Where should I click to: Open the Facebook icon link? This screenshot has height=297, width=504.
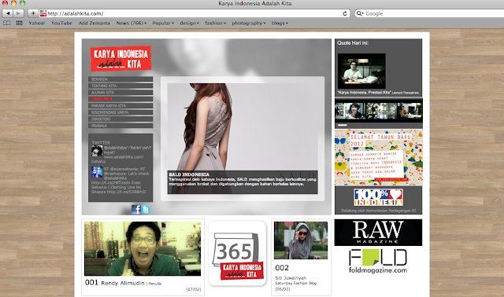click(136, 210)
